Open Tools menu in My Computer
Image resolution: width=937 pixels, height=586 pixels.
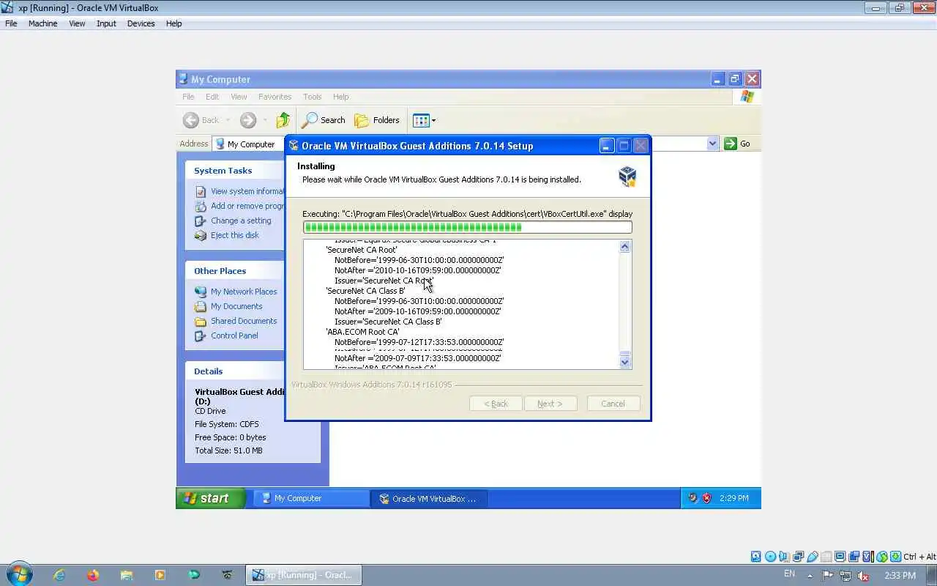pyautogui.click(x=313, y=97)
